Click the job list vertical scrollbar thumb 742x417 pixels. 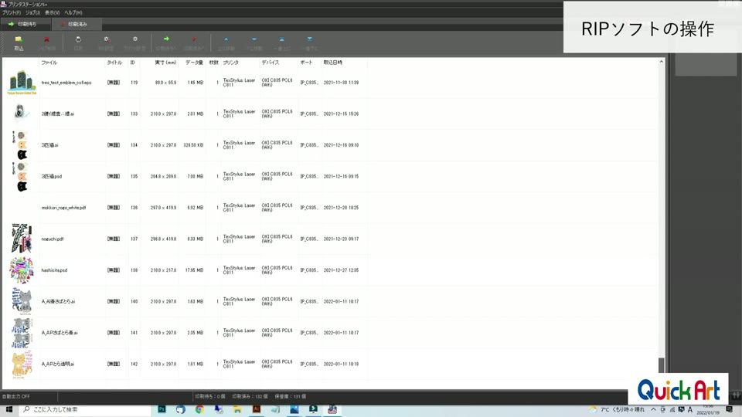pos(661,365)
